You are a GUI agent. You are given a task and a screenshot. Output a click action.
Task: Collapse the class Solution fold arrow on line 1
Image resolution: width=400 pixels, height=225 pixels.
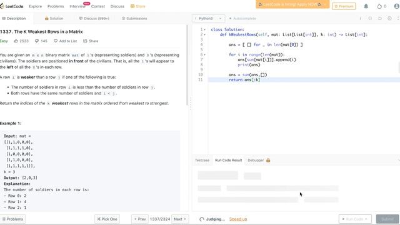tap(204, 29)
